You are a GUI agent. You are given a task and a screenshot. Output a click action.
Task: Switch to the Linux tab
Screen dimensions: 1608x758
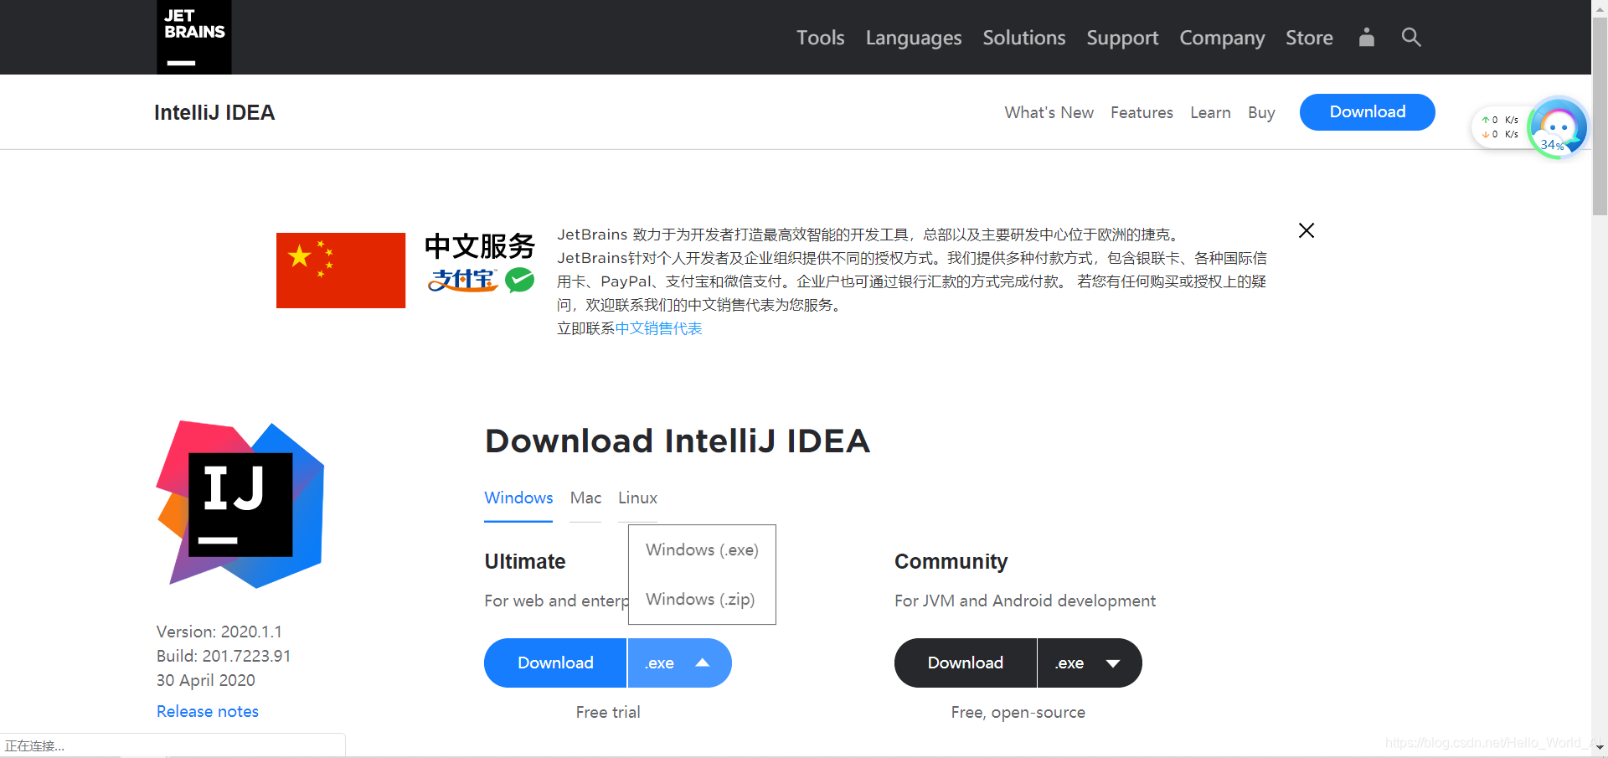[x=637, y=498]
